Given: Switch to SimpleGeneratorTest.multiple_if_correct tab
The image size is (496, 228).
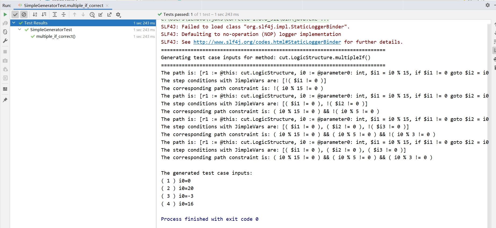Looking at the screenshot, I should [x=63, y=5].
